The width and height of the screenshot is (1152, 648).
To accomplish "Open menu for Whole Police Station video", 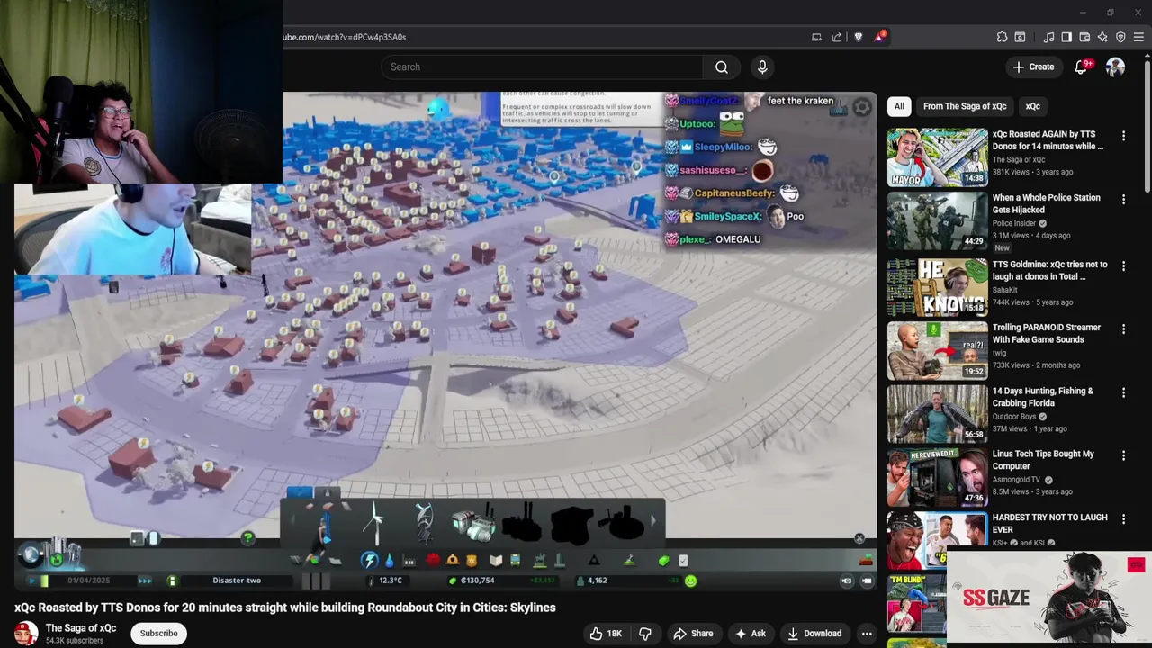I will click(1123, 199).
